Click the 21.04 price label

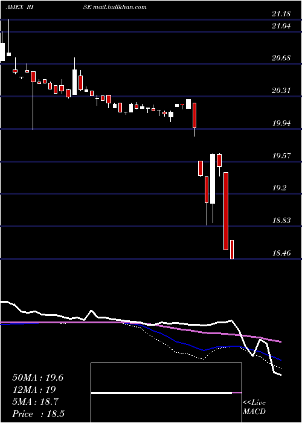pos(281,26)
